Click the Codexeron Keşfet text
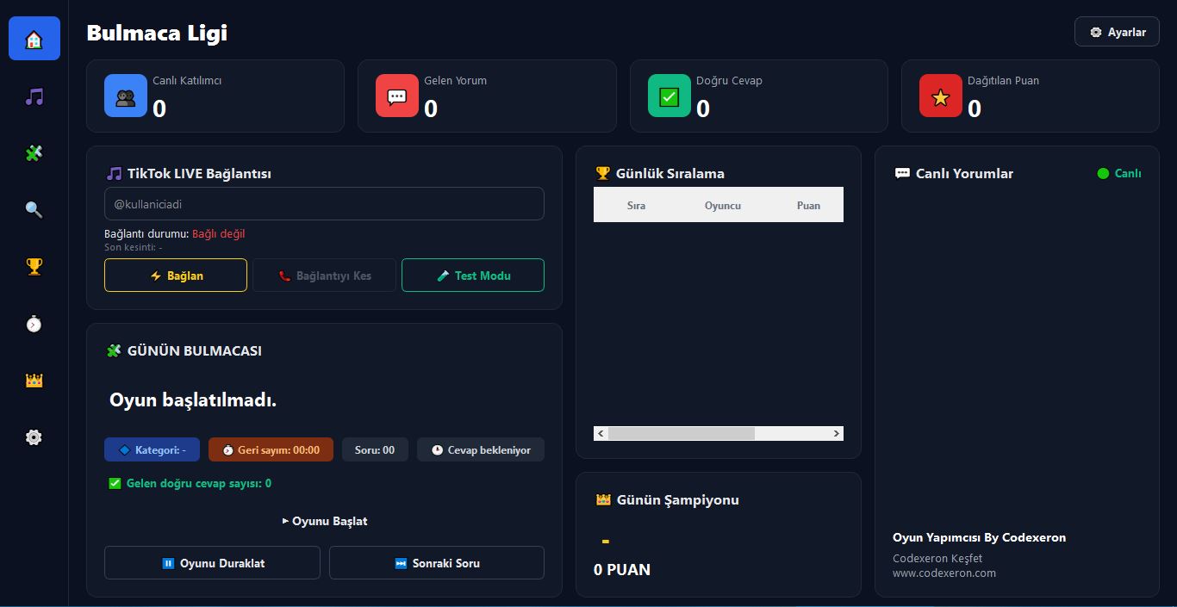This screenshot has width=1177, height=607. pyautogui.click(x=937, y=558)
